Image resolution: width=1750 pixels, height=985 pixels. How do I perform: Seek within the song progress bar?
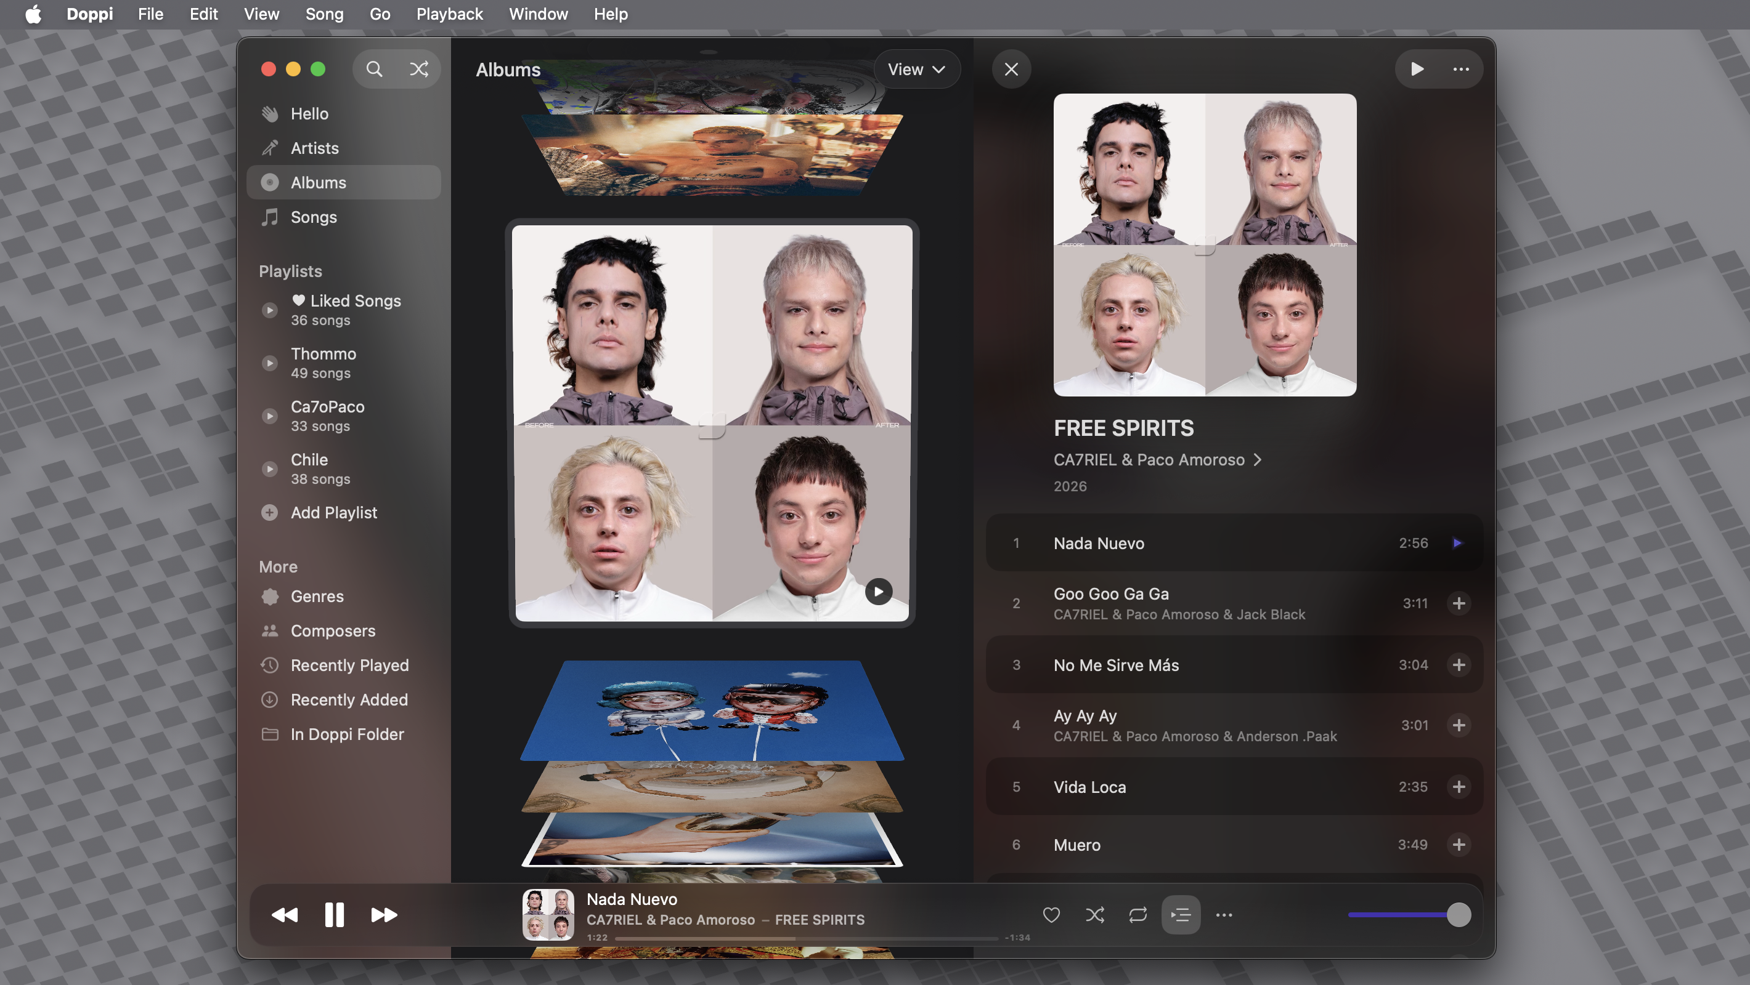click(807, 938)
